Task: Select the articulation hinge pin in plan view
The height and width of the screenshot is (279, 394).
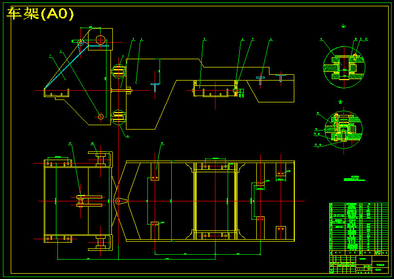Action: coord(118,201)
